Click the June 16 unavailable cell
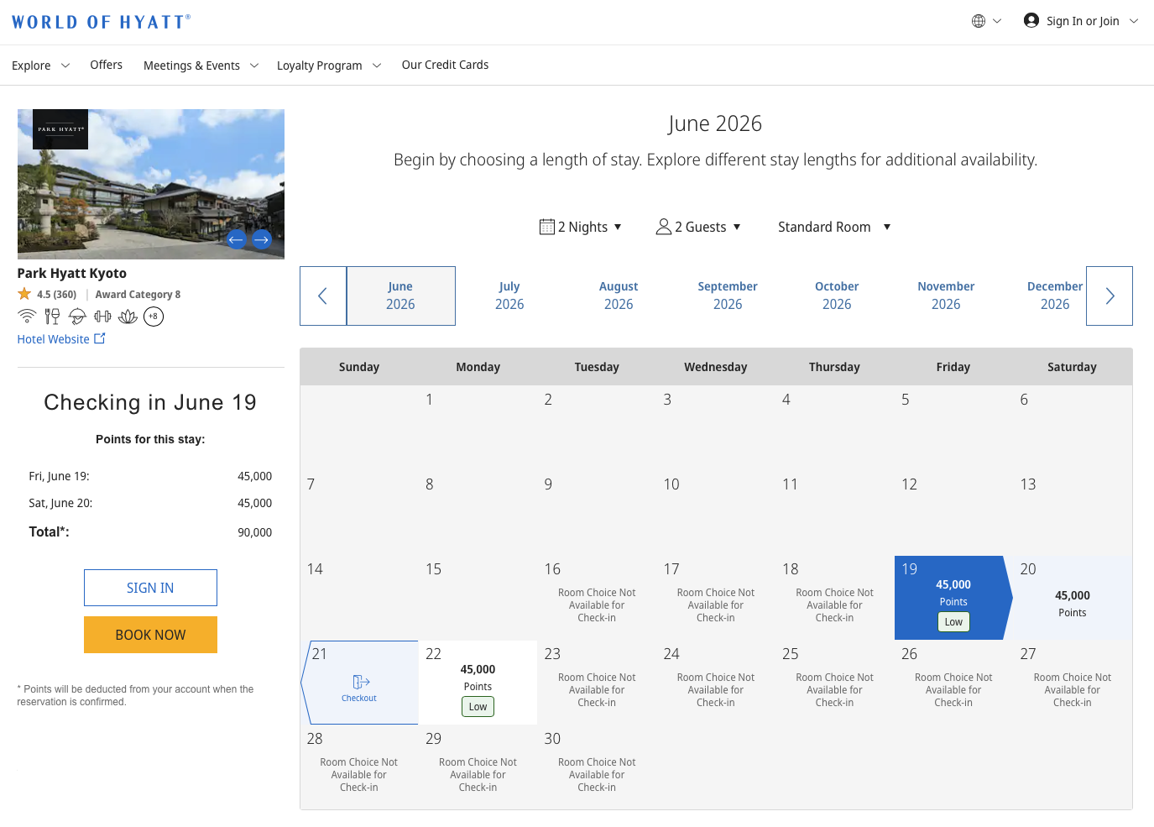1154x827 pixels. coord(597,598)
